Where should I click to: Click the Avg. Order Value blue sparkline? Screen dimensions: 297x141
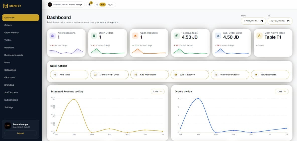[232, 51]
